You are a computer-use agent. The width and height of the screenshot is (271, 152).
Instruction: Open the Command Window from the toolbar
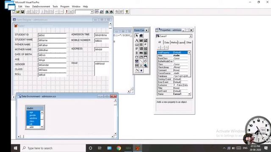click(x=97, y=12)
